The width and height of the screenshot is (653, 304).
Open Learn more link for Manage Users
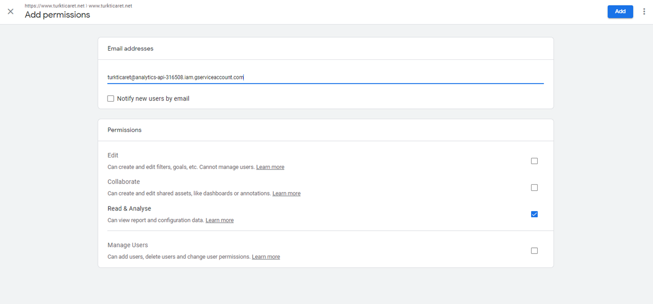(x=266, y=257)
